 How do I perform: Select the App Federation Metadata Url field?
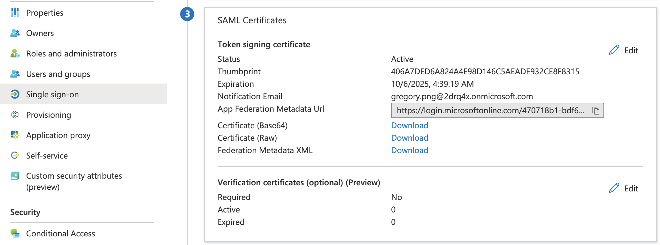click(x=490, y=111)
